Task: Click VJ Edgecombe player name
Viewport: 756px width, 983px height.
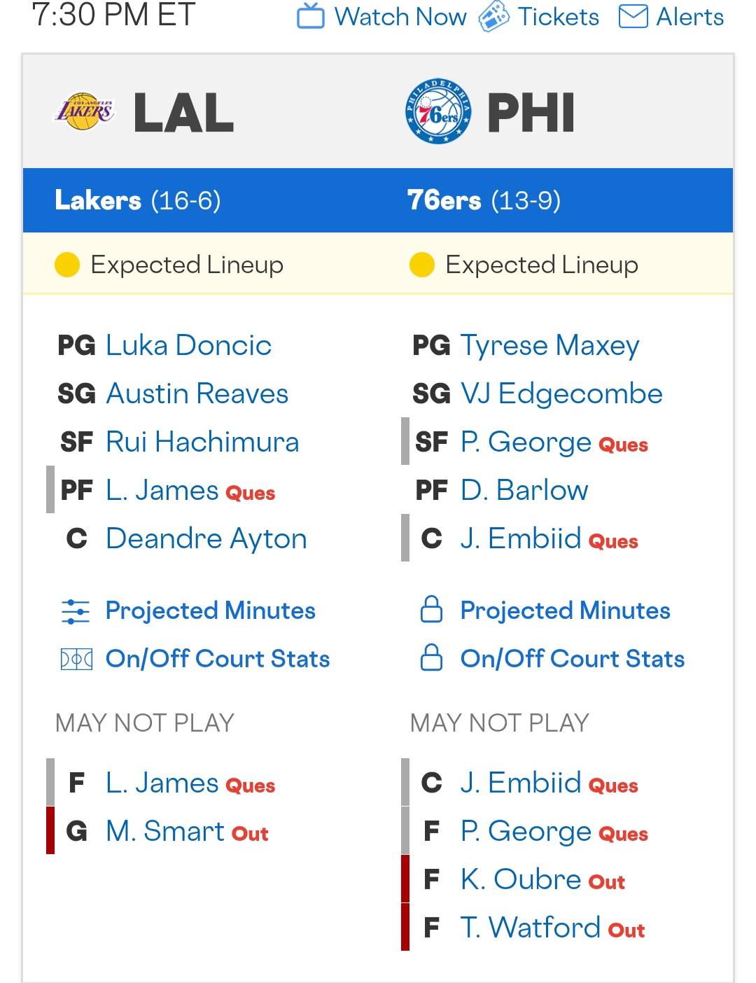Action: 561,393
